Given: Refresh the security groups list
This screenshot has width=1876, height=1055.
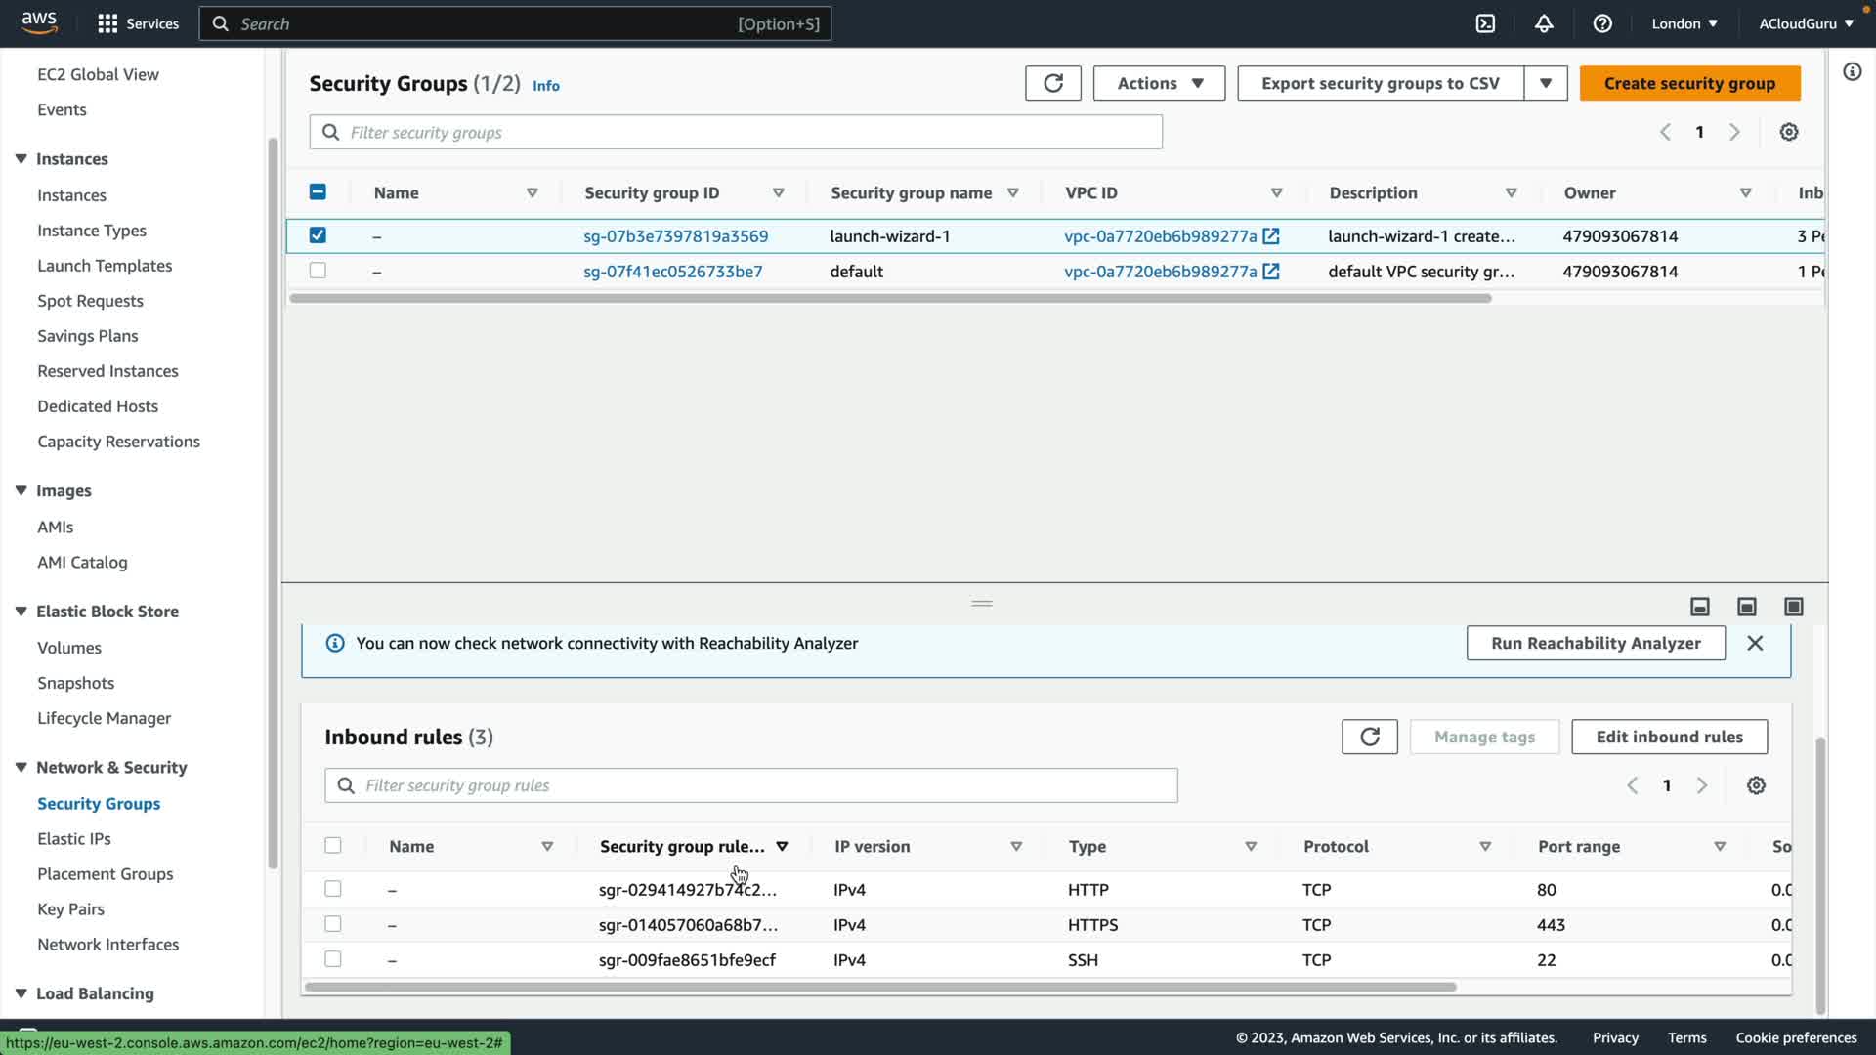Looking at the screenshot, I should pos(1052,83).
